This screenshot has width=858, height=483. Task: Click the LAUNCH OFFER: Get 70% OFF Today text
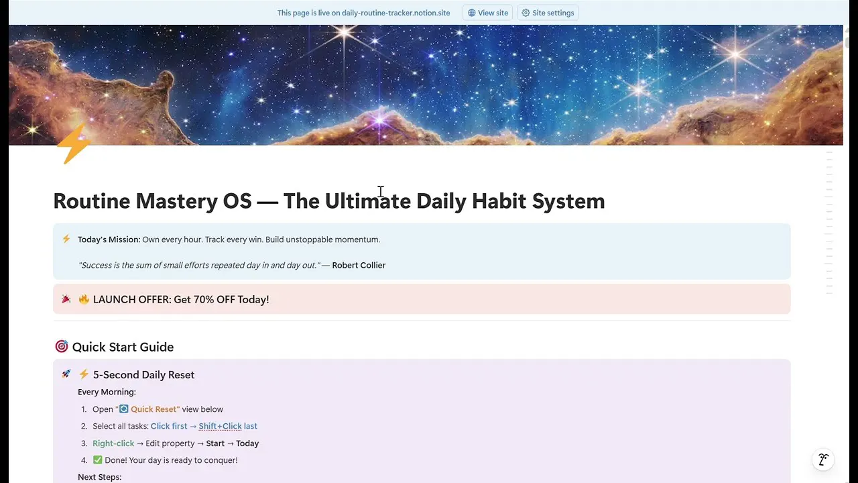point(181,299)
